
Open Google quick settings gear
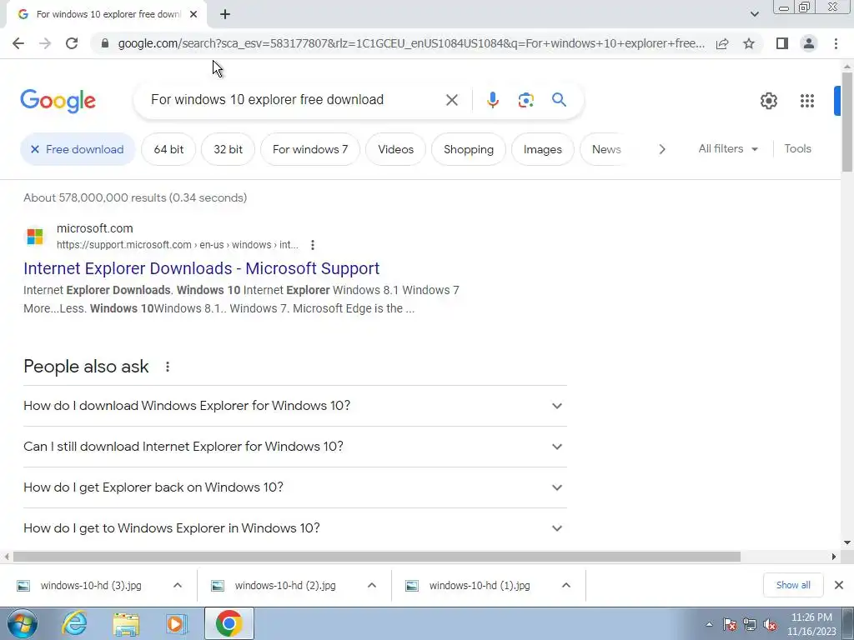click(x=768, y=101)
